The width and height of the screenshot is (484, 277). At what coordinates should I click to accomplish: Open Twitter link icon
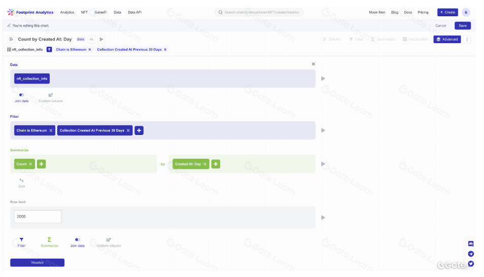click(471, 263)
